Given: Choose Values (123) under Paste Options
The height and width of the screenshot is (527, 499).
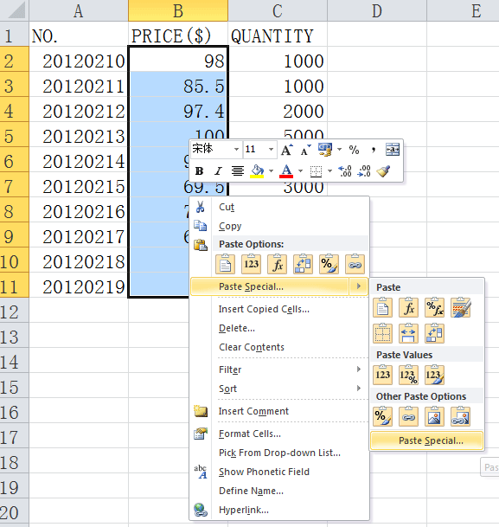Looking at the screenshot, I should pyautogui.click(x=251, y=265).
